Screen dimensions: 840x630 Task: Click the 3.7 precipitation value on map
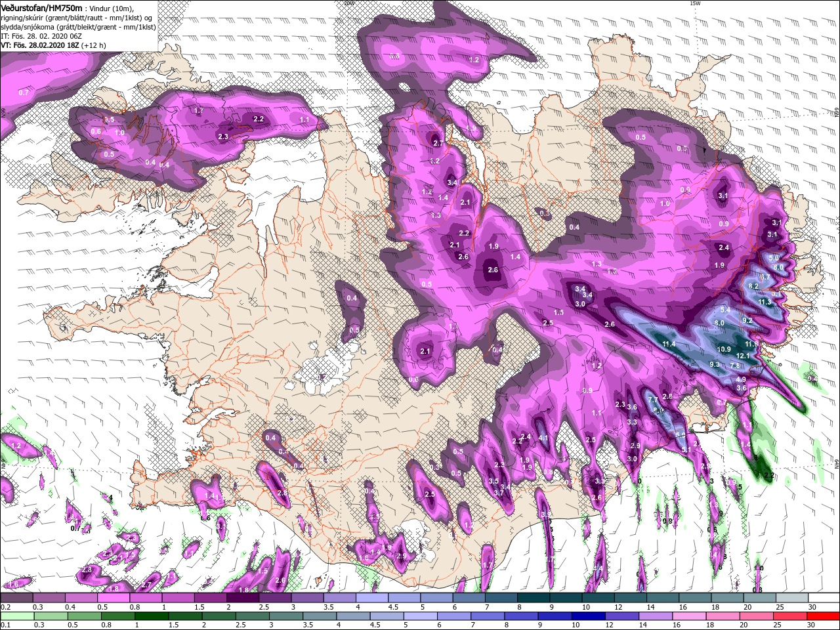coord(499,492)
